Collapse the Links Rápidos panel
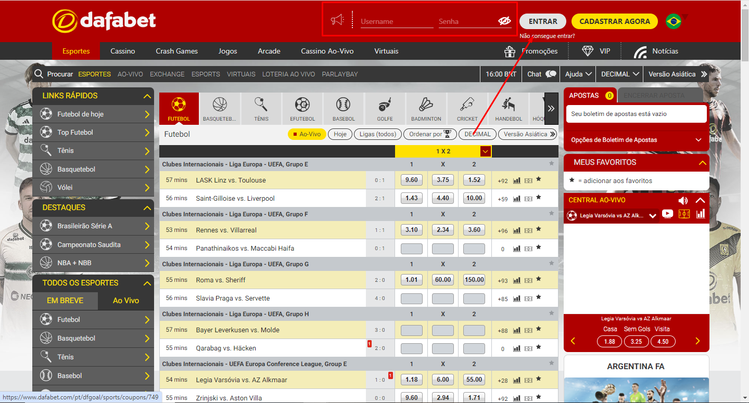 [147, 96]
